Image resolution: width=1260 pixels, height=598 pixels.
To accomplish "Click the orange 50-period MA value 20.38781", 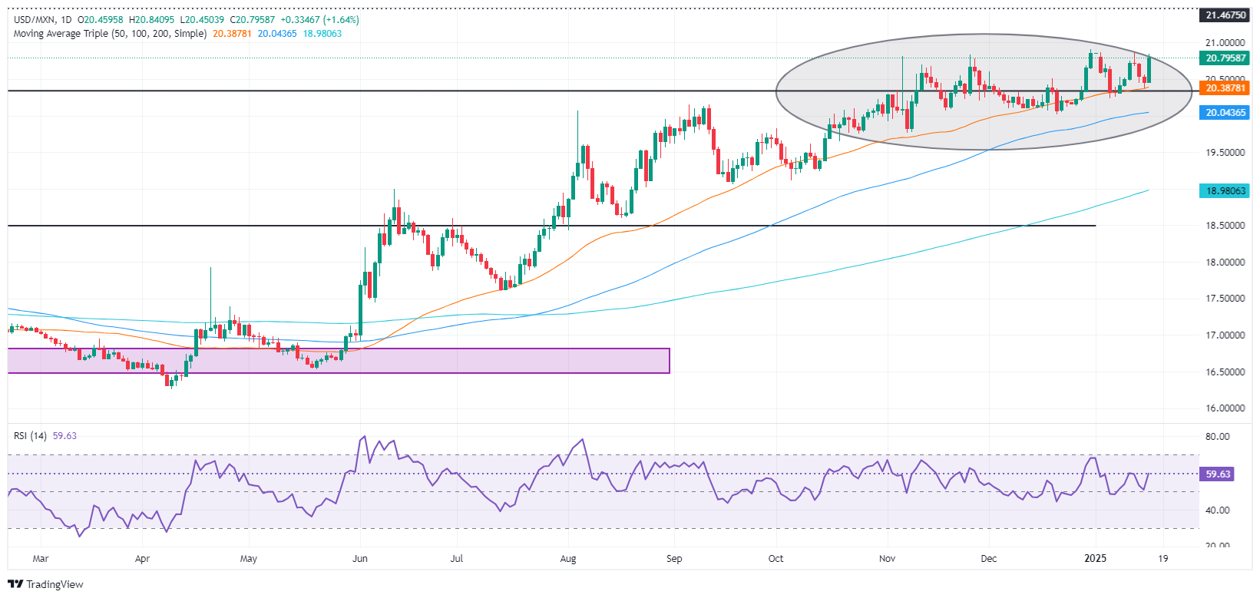I will [233, 34].
